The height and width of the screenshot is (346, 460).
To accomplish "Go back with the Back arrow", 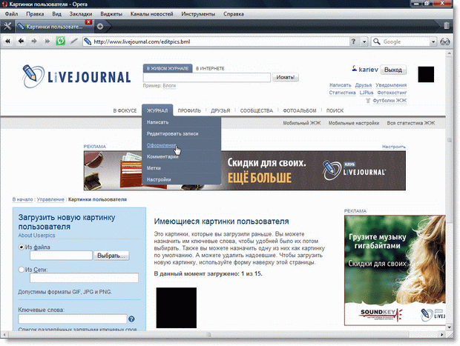I will (21, 41).
